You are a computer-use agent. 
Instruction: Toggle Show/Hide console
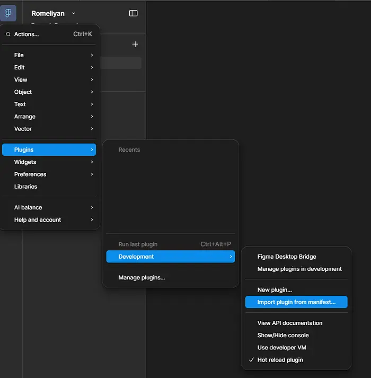pos(282,335)
